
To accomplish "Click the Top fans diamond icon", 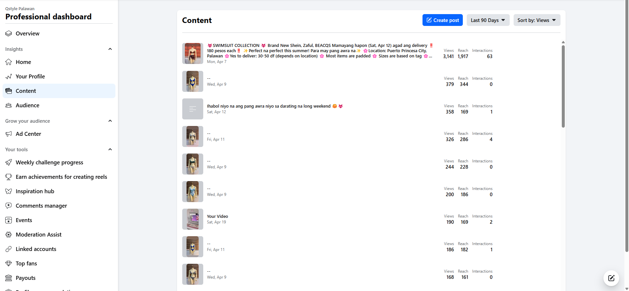I will [x=9, y=263].
